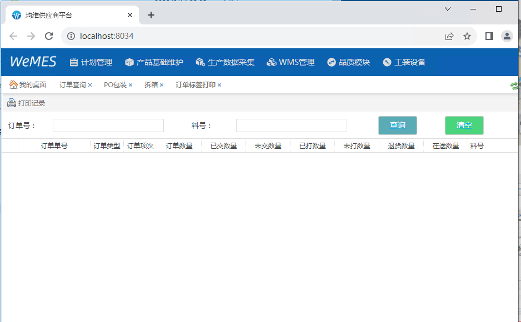Viewport: 521px width, 322px height.
Task: Click the 工装设备 wrench icon
Action: [387, 62]
